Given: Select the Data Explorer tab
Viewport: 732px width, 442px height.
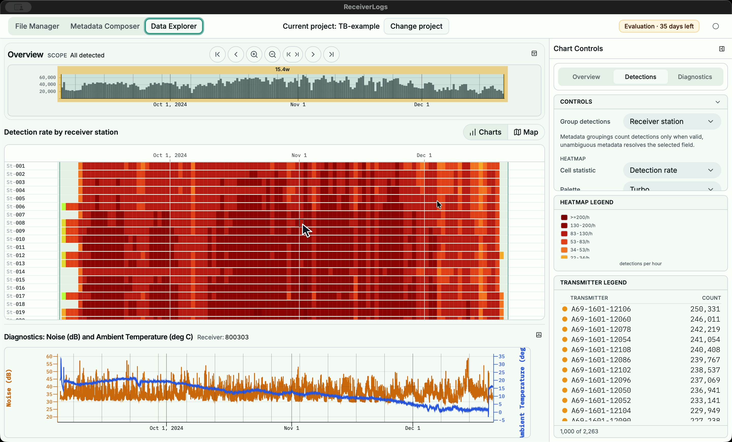Looking at the screenshot, I should 174,26.
